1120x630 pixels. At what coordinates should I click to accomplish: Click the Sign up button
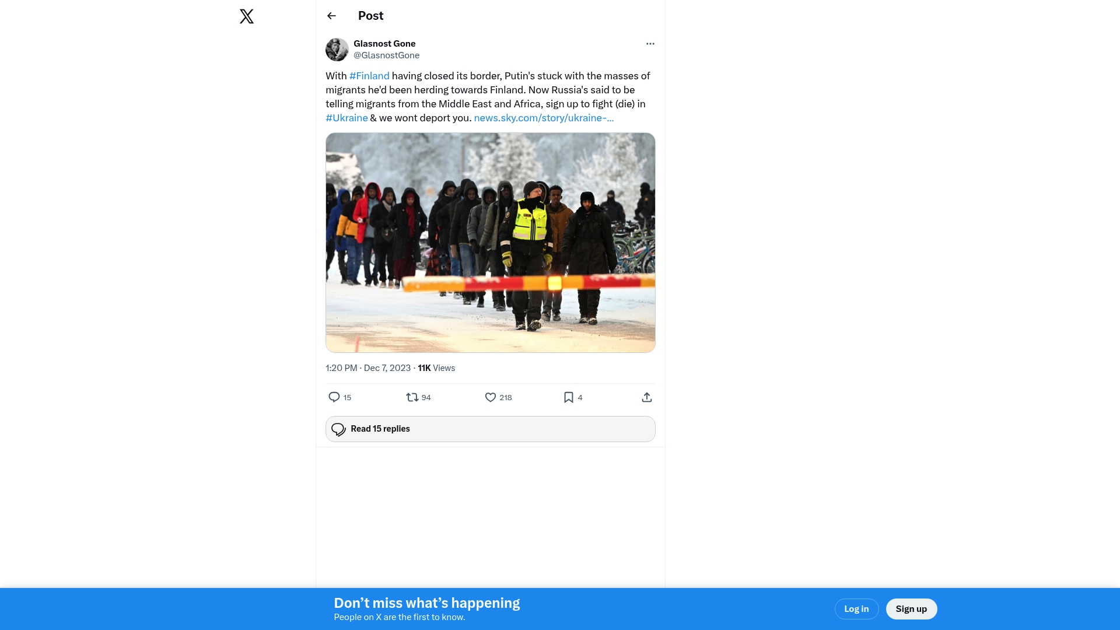click(x=911, y=609)
